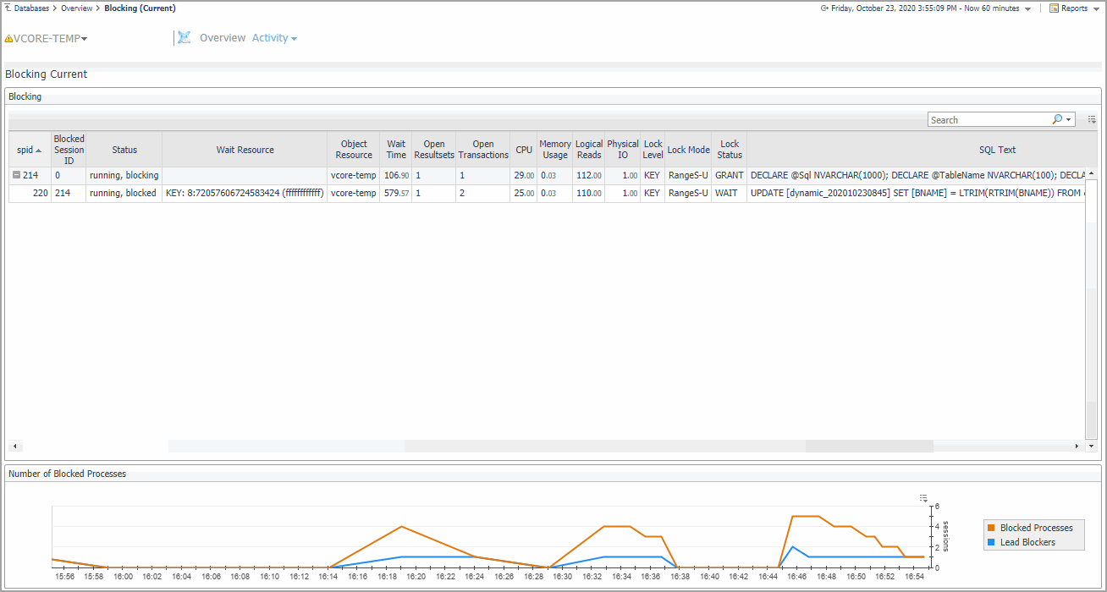Click the database icon left of Overview
Screen dimensions: 1107x592
[184, 38]
